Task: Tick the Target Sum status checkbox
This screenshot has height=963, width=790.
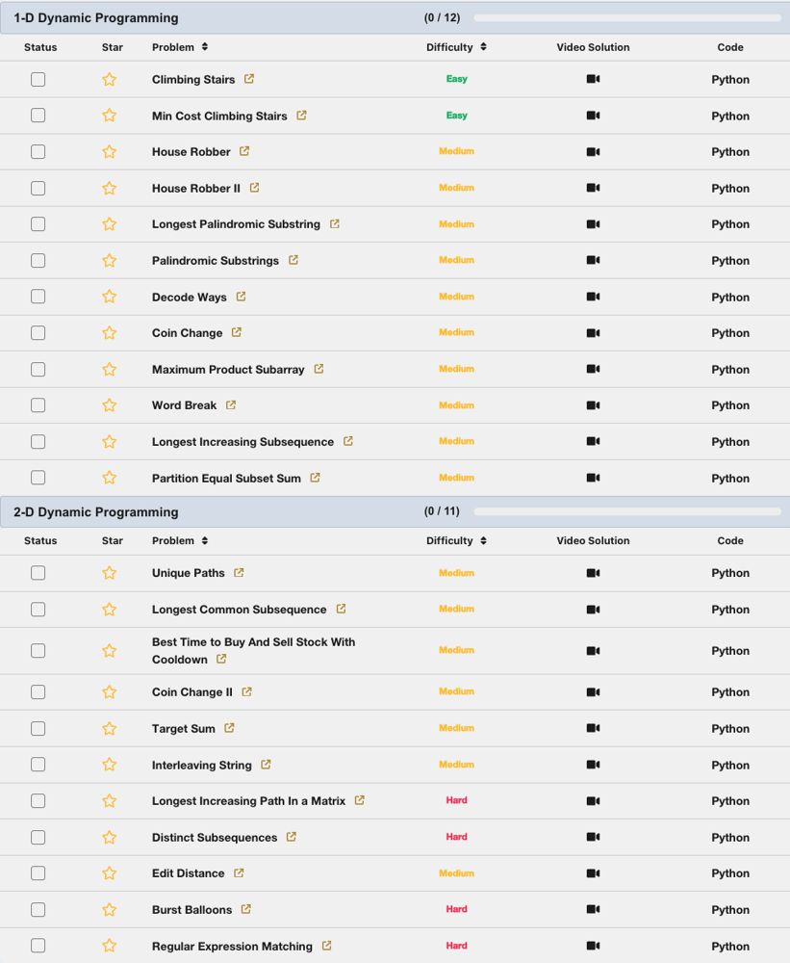Action: 38,729
